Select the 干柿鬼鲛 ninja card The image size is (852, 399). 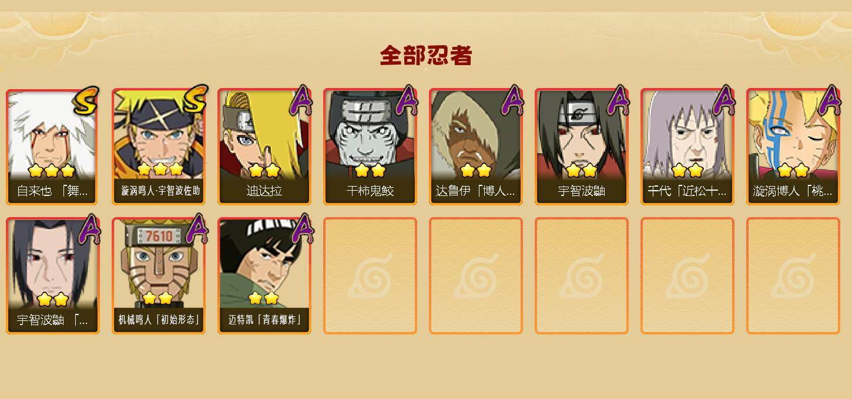point(370,147)
